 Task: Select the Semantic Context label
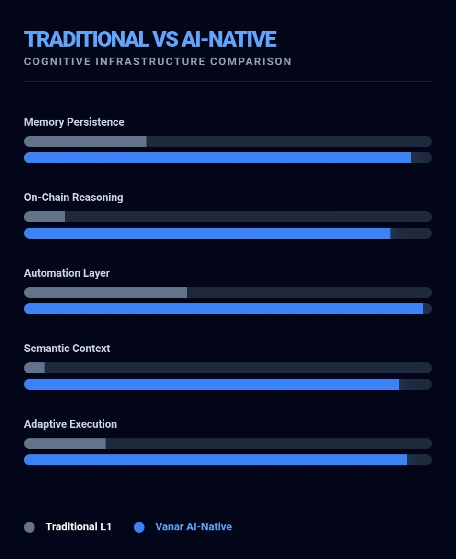(67, 349)
